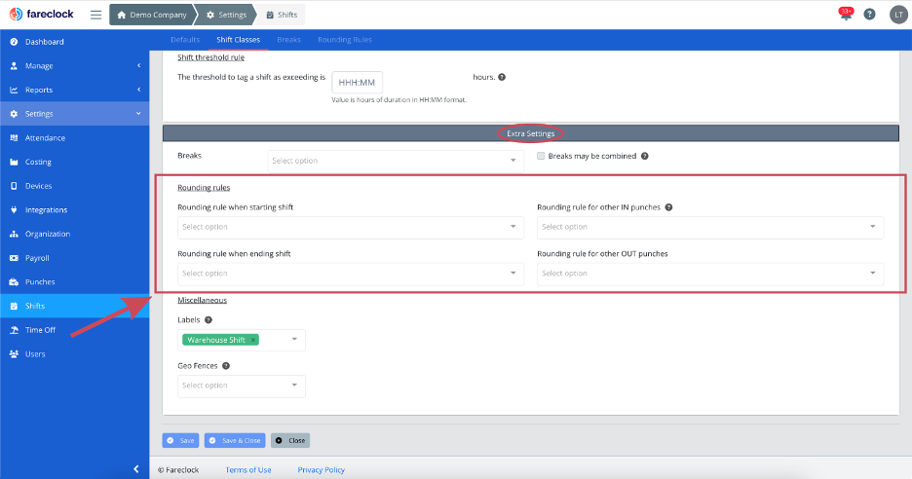Click help icon next to threshold hours
The image size is (912, 479).
coord(502,77)
